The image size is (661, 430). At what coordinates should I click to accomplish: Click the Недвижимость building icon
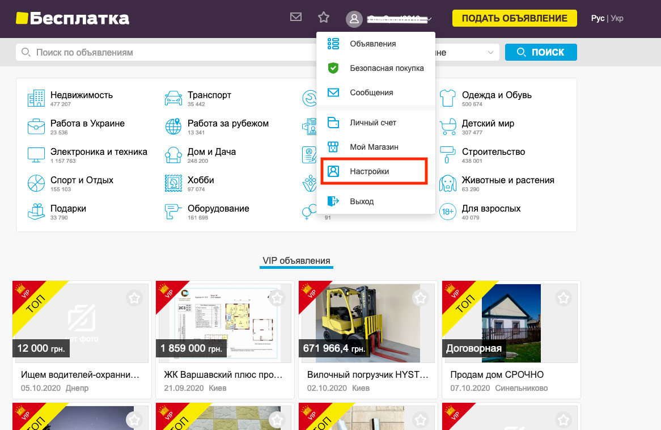click(36, 98)
